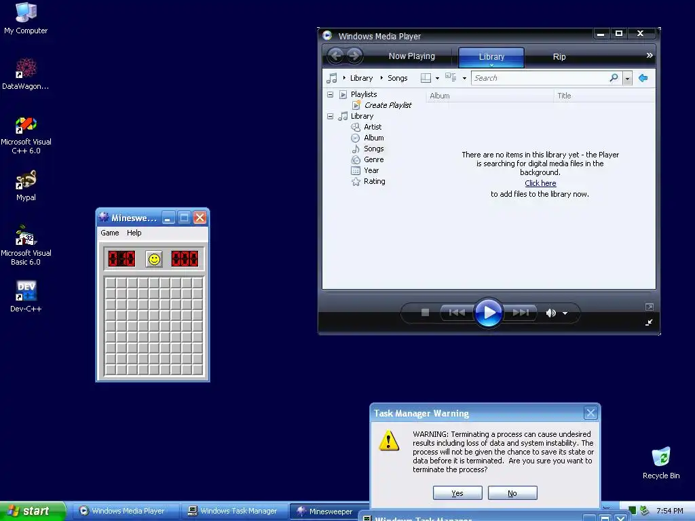
Task: Close the Task Manager Warning dialog
Action: point(590,413)
